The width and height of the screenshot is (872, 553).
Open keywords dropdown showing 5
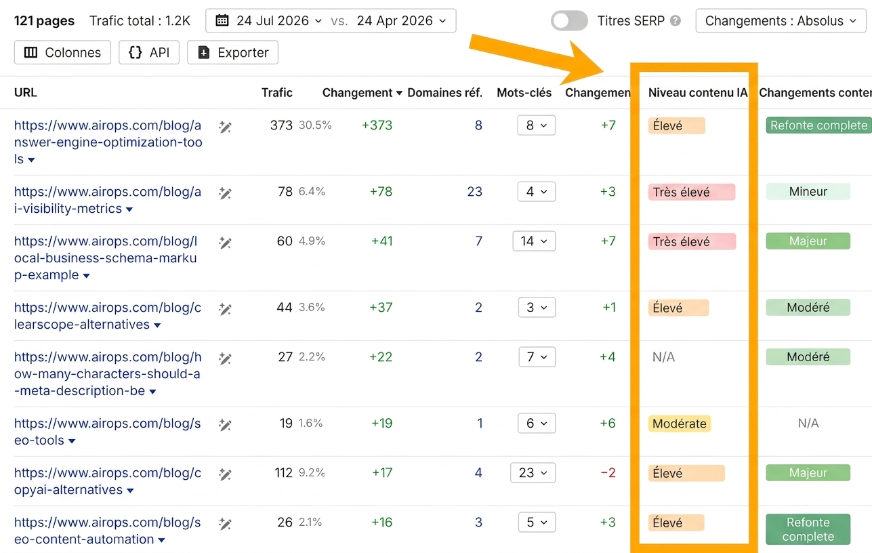pyautogui.click(x=536, y=523)
